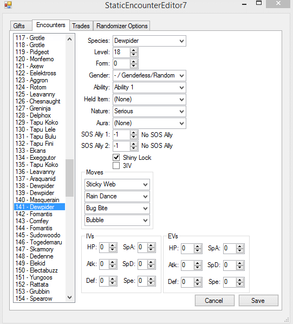
Task: Maximize the StaticEncounterEditor7 window
Action: click(259, 3)
